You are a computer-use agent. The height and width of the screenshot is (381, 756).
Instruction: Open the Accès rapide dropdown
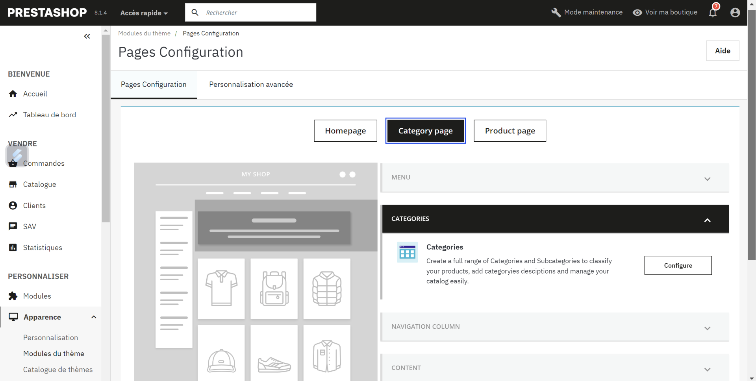tap(144, 13)
